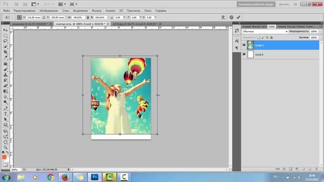
Task: Toggle lock all padlock icon
Action: [x=271, y=37]
